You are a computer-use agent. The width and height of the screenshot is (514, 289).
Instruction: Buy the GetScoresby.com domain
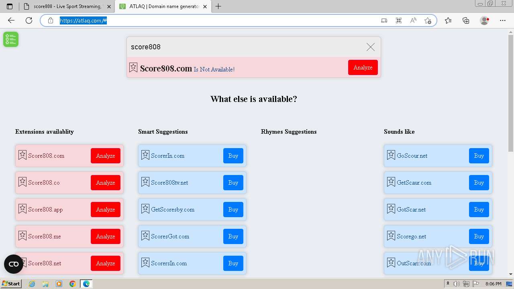click(x=233, y=210)
